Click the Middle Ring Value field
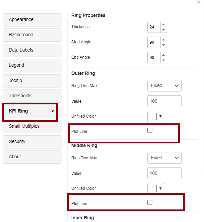 [x=164, y=174]
